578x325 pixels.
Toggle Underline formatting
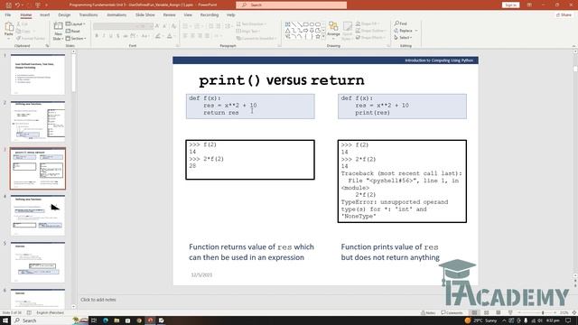click(x=111, y=36)
